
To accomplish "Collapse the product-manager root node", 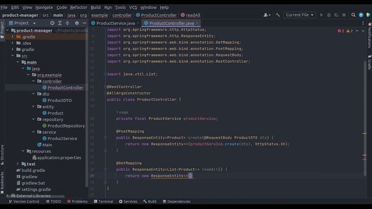I will pyautogui.click(x=8, y=30).
